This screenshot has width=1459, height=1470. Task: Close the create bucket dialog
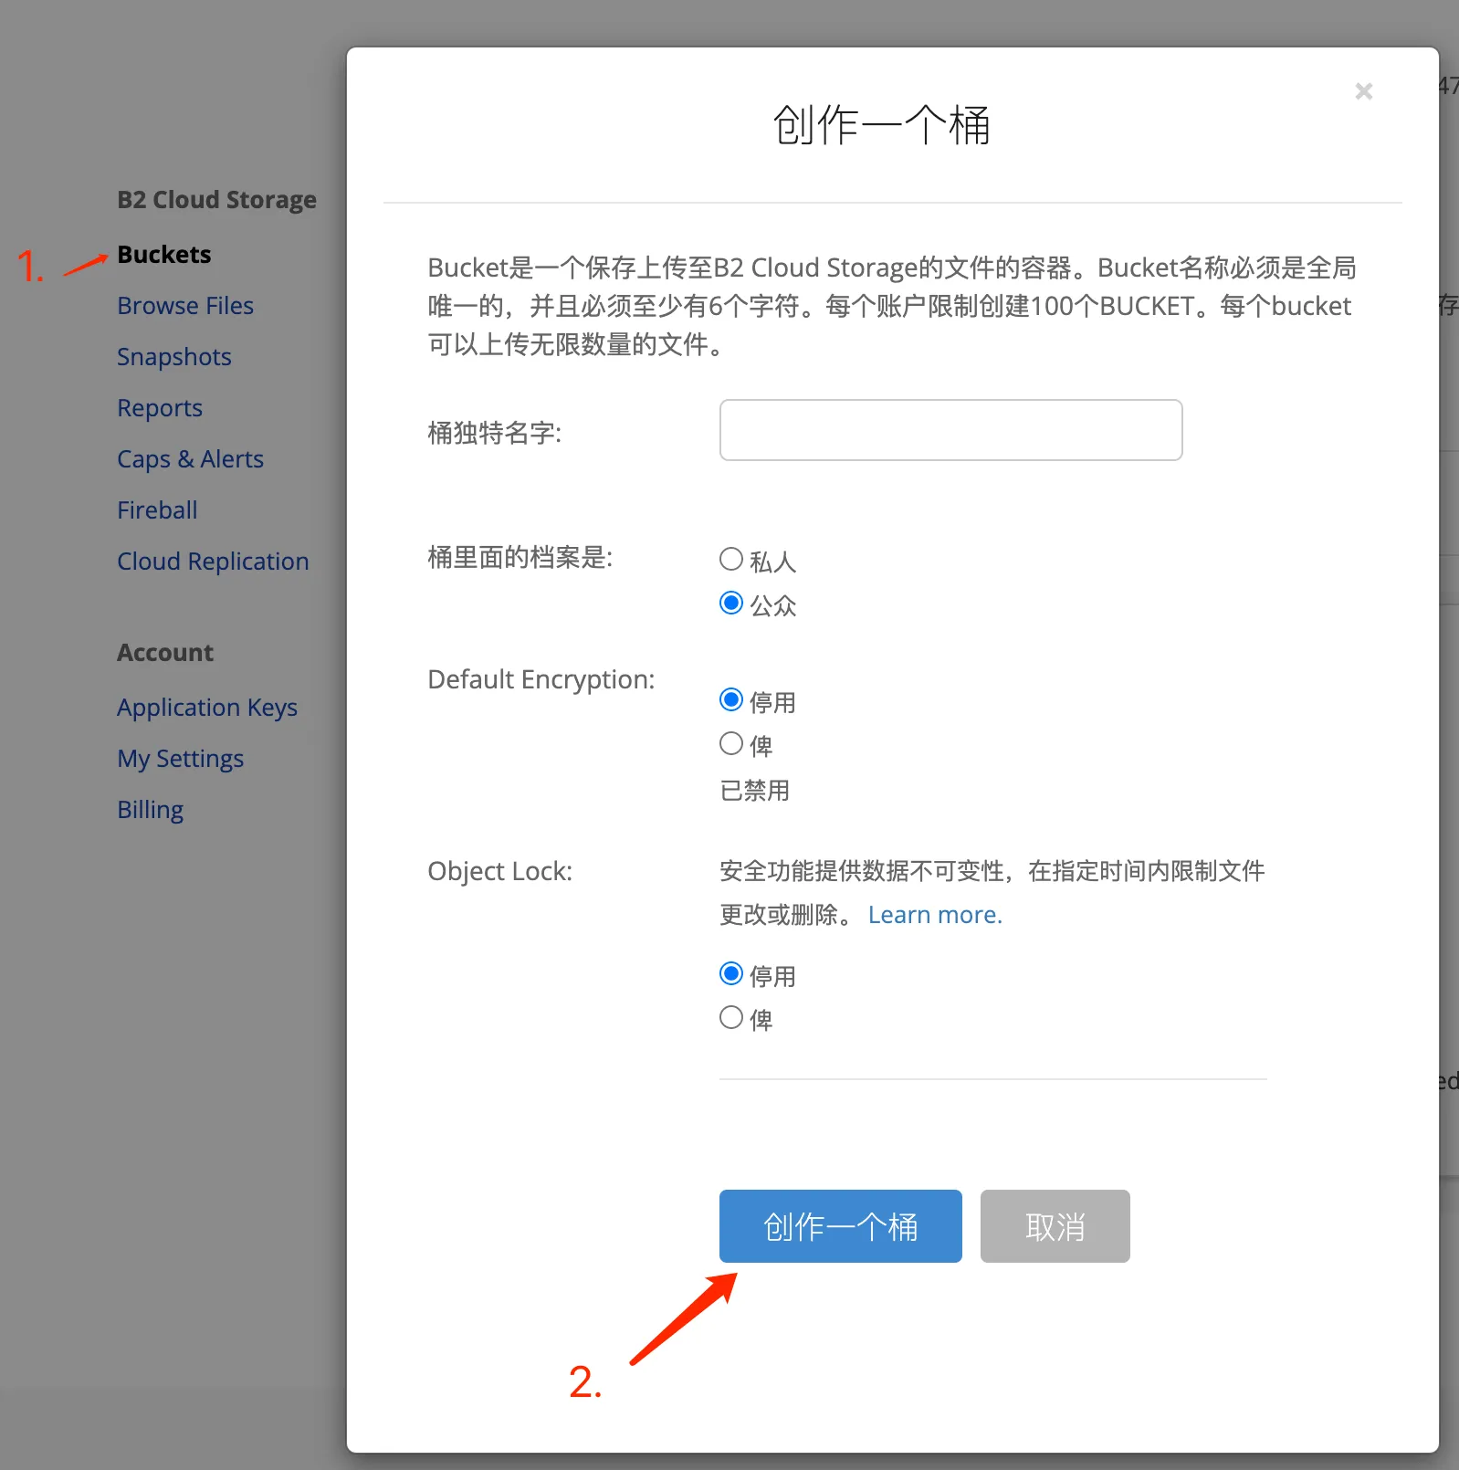pyautogui.click(x=1363, y=91)
